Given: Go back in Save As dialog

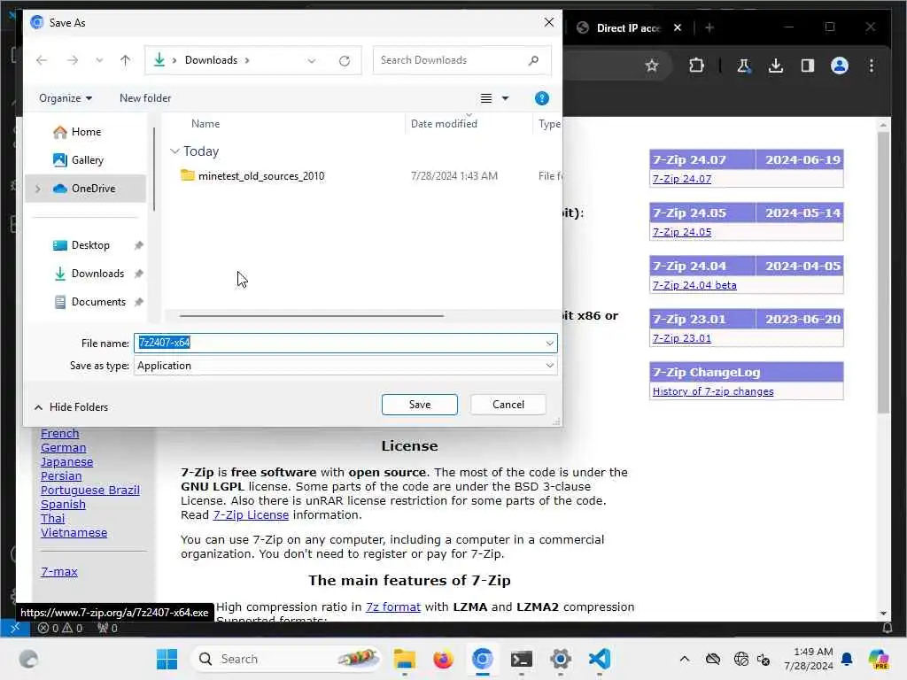Looking at the screenshot, I should (x=42, y=60).
